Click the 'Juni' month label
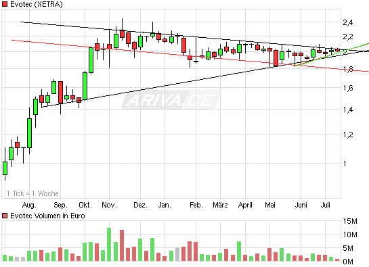Image resolution: width=369 pixels, height=267 pixels. point(301,205)
